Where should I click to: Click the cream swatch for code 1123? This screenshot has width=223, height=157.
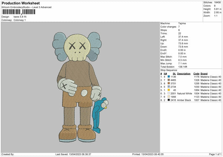point(169,97)
